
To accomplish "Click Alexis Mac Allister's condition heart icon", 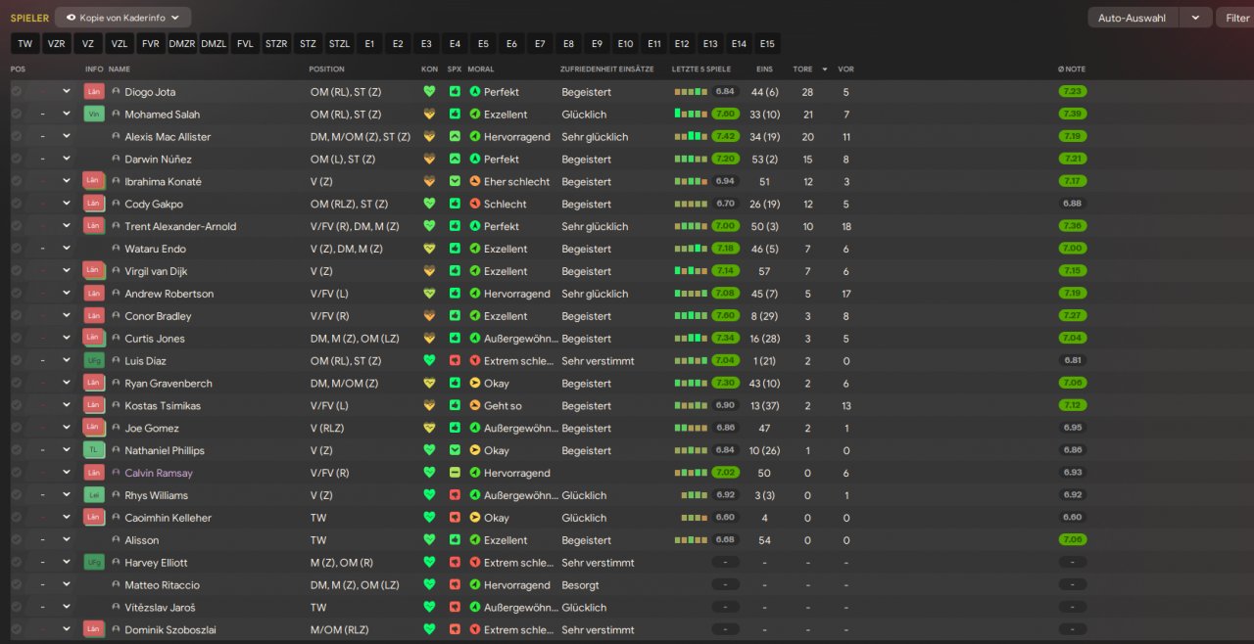I will (x=428, y=136).
